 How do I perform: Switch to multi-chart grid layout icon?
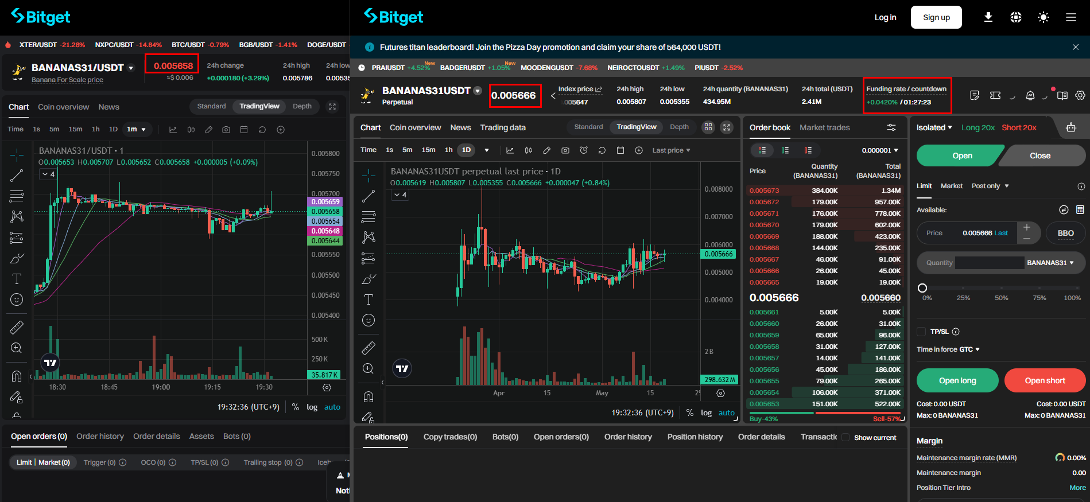pos(708,127)
